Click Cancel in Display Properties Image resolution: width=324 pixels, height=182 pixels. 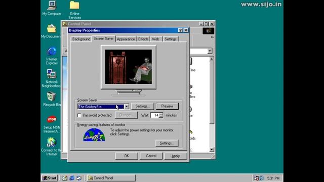[151, 156]
